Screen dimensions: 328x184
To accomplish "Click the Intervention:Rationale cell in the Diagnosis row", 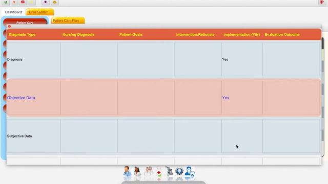I will point(198,59).
